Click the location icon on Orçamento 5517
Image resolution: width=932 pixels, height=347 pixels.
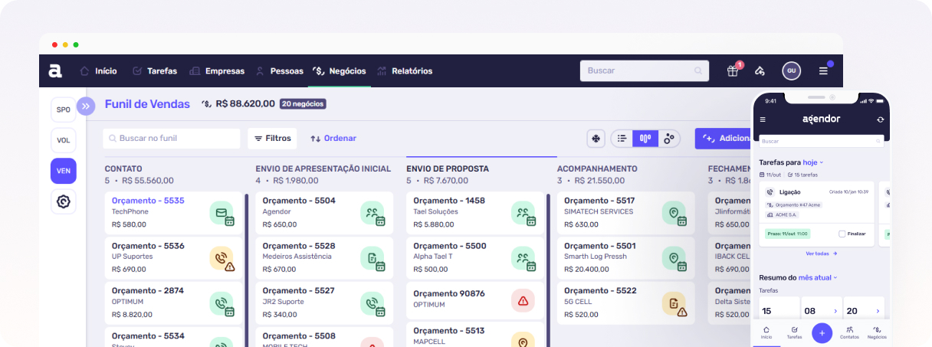[674, 213]
